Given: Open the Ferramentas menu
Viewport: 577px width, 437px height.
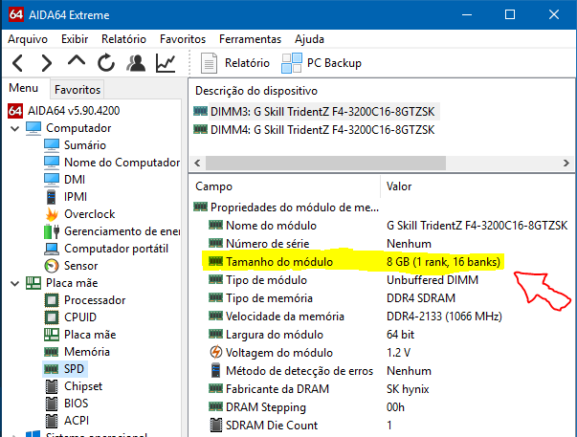Looking at the screenshot, I should (250, 39).
